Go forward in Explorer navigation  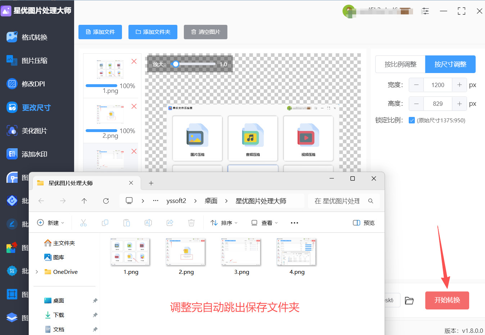[63, 201]
